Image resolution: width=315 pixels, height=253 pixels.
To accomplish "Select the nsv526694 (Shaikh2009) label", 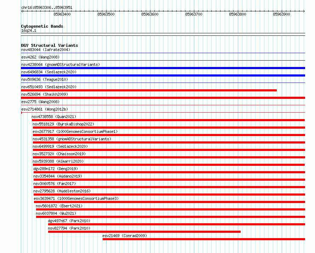I will pyautogui.click(x=45, y=94).
